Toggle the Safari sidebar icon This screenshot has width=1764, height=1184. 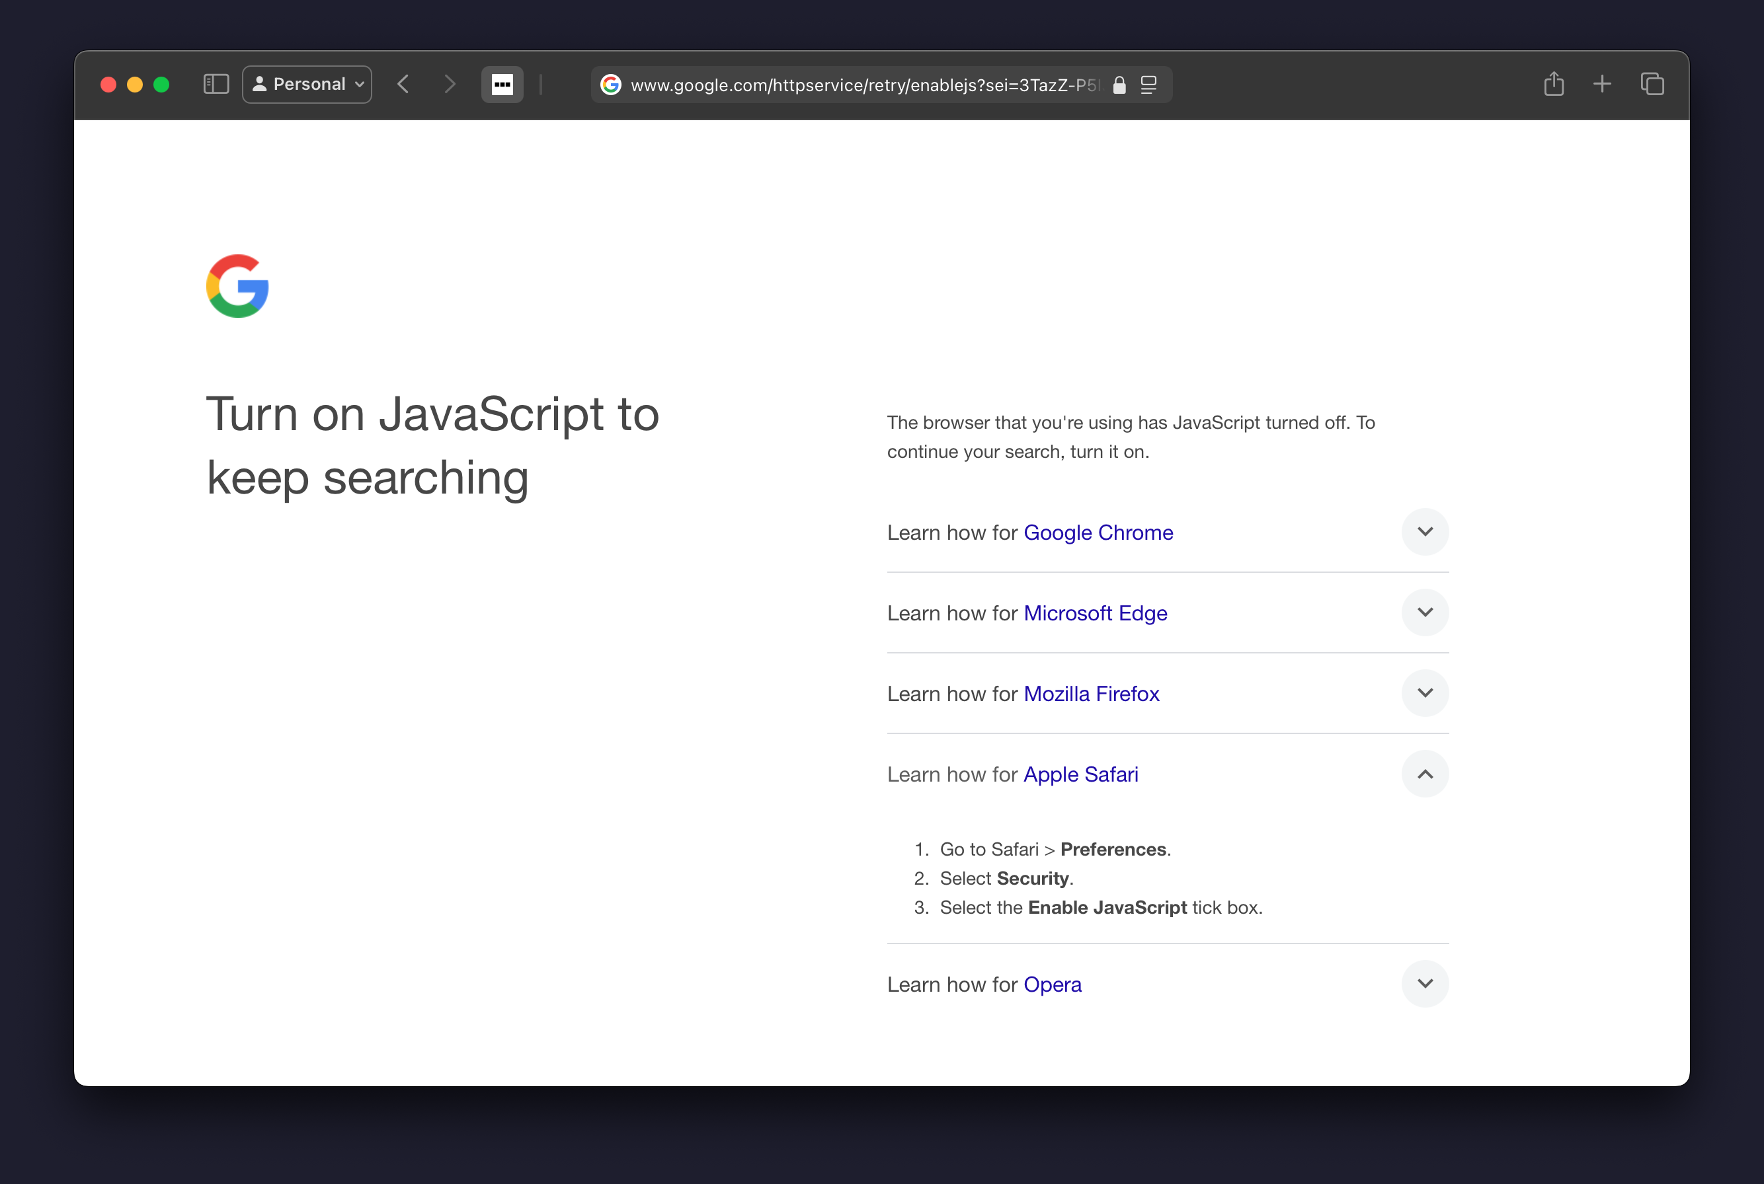point(216,84)
